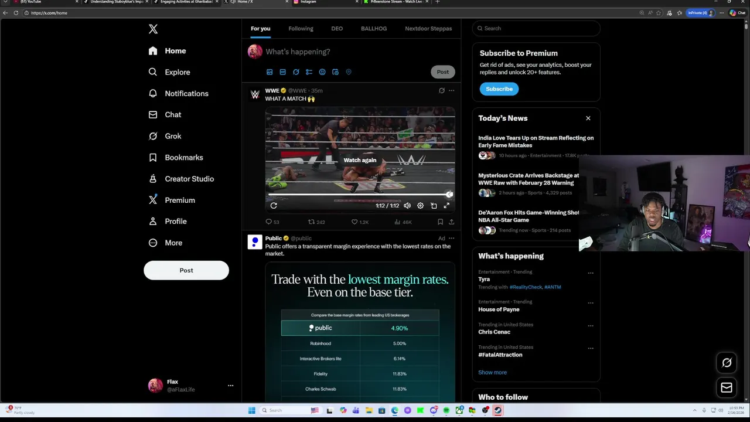
Task: Open options for the House of Payne trend
Action: tap(591, 303)
